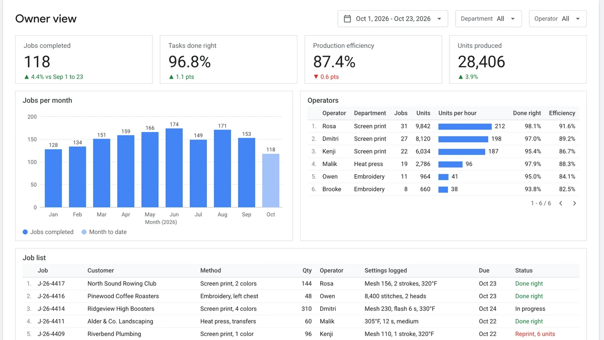
Task: Sort Operators table by Operator column
Action: tap(334, 113)
